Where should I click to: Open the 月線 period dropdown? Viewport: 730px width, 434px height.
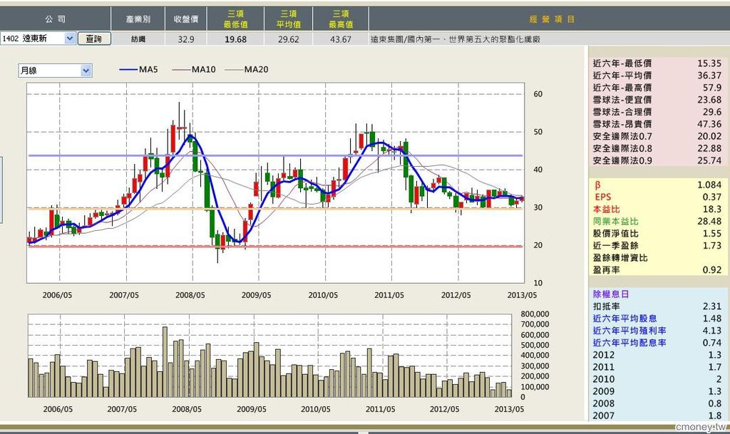[86, 71]
